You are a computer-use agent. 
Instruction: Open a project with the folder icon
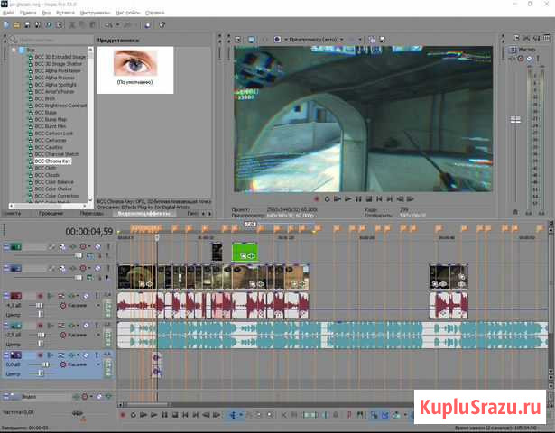coord(16,24)
